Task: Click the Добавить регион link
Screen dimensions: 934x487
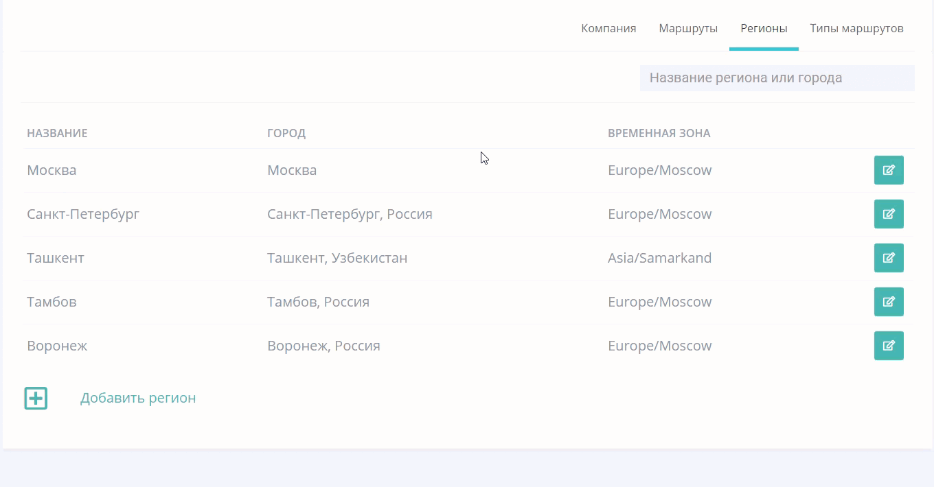Action: (138, 398)
